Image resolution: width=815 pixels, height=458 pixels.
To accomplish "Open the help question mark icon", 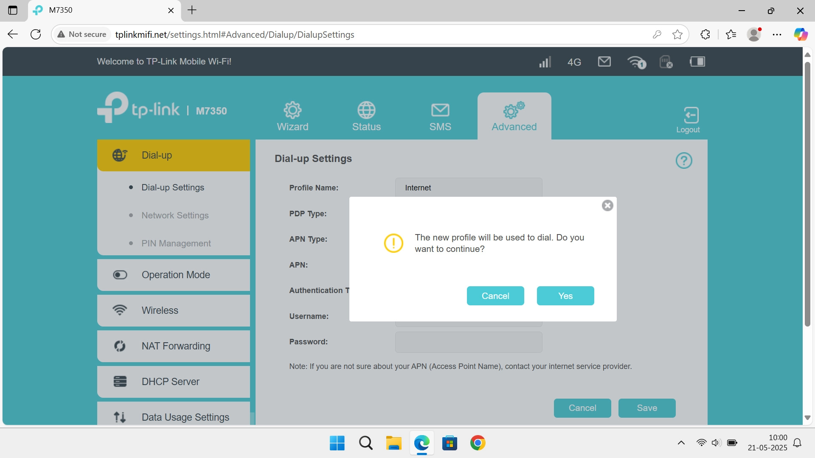I will [683, 161].
